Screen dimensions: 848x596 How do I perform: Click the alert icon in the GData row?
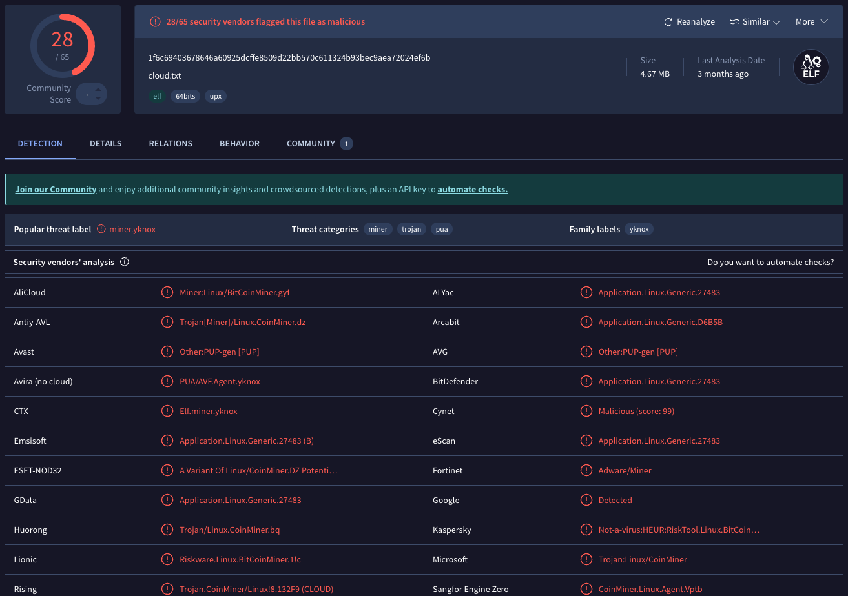(x=167, y=500)
